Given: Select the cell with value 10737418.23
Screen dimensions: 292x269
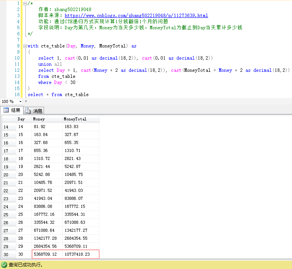Looking at the screenshot, I should coord(80,254).
